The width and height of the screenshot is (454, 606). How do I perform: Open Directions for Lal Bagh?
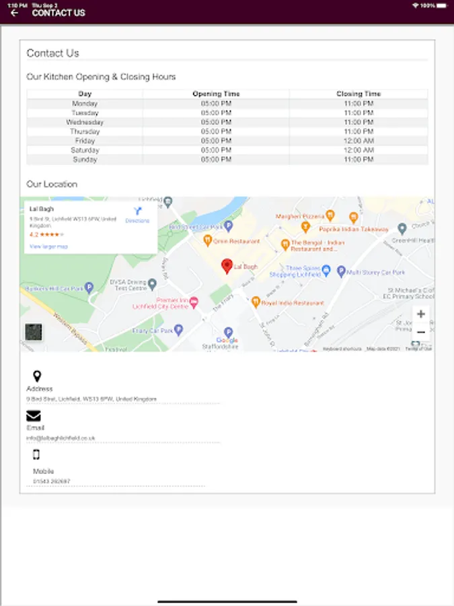tap(137, 215)
